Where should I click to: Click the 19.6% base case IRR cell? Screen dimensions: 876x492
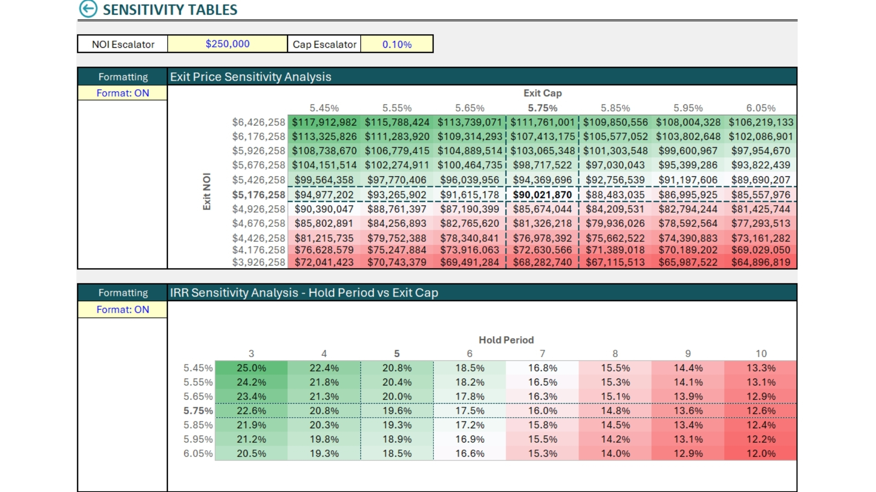point(396,410)
